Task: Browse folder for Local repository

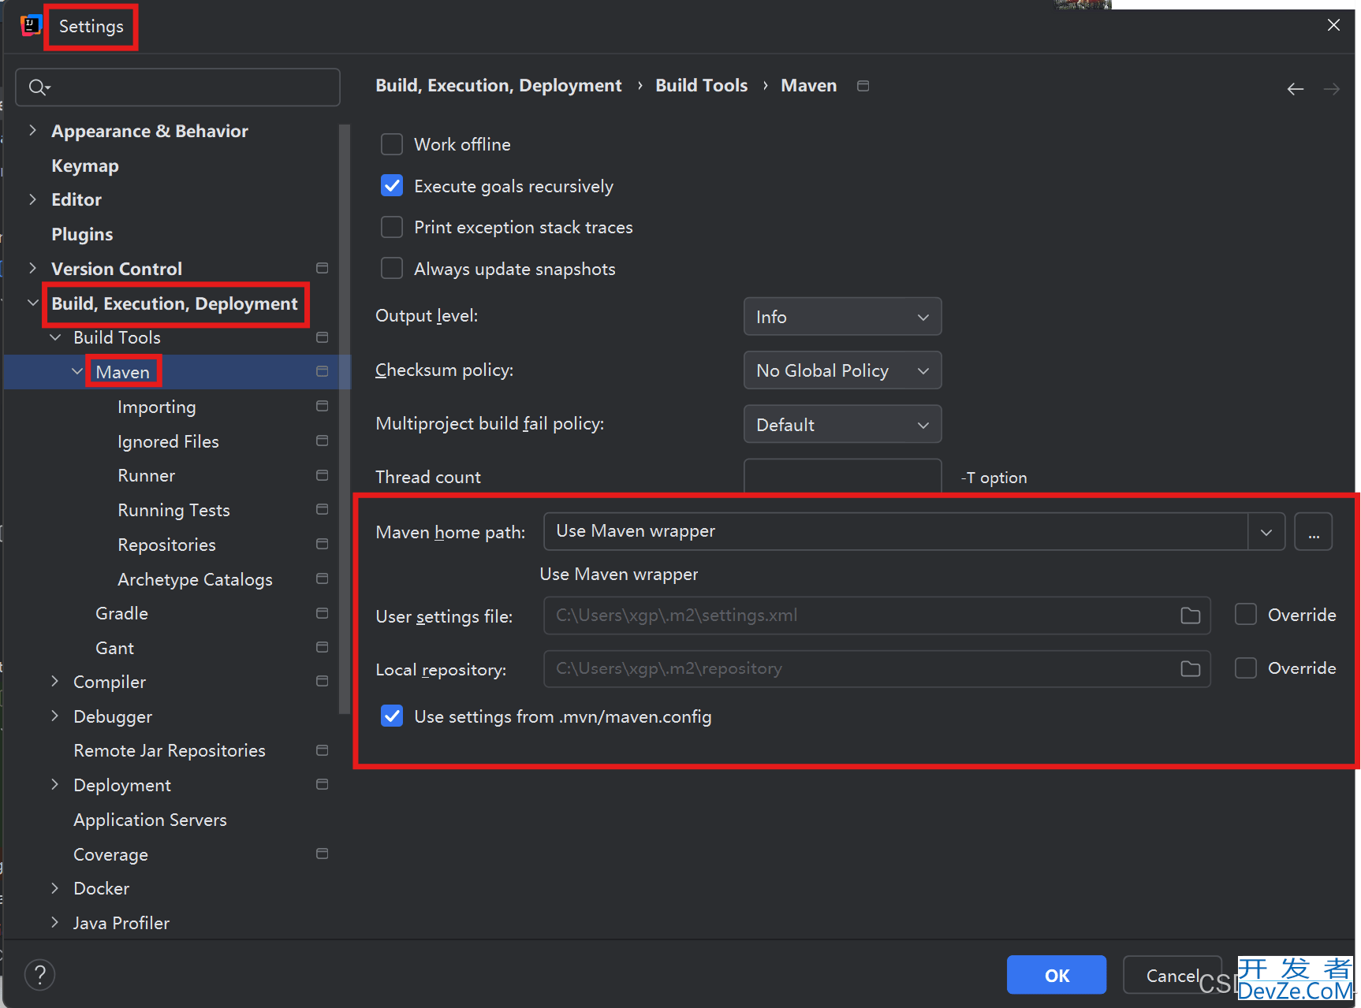Action: [1190, 669]
